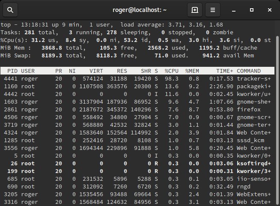This screenshot has height=206, width=280.
Task: Click the SHR column header
Action: click(x=146, y=71)
